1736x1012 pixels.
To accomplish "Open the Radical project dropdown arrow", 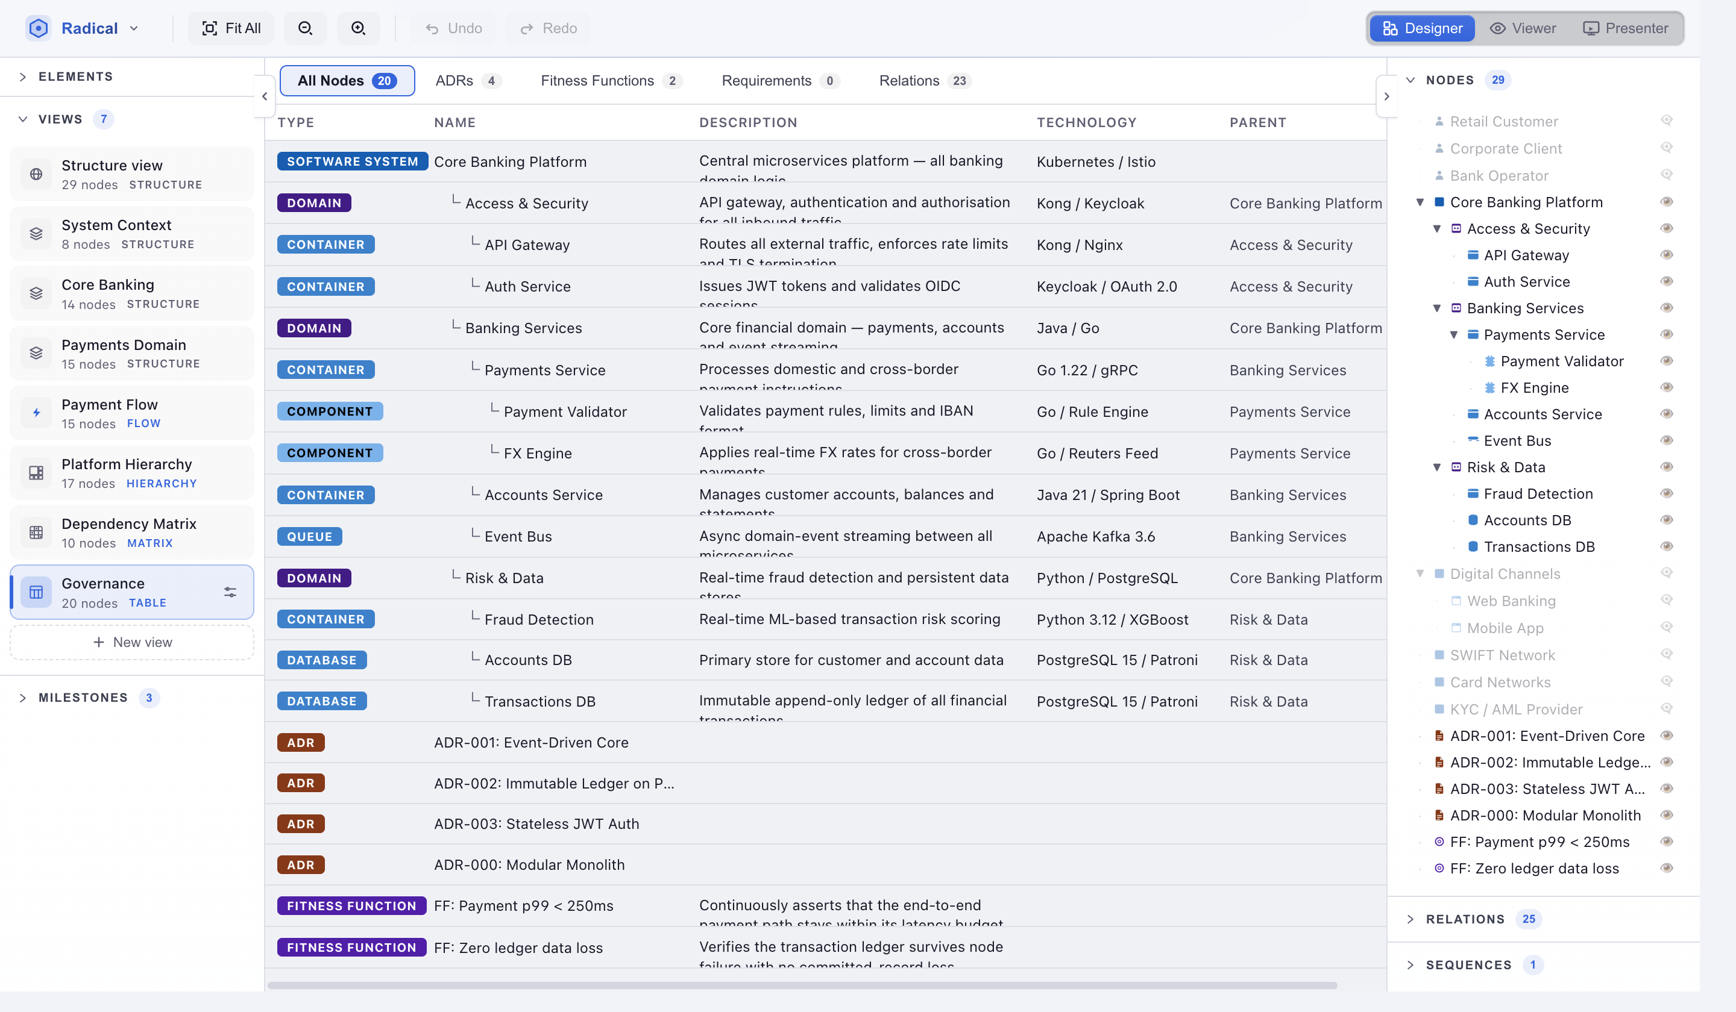I will [134, 28].
